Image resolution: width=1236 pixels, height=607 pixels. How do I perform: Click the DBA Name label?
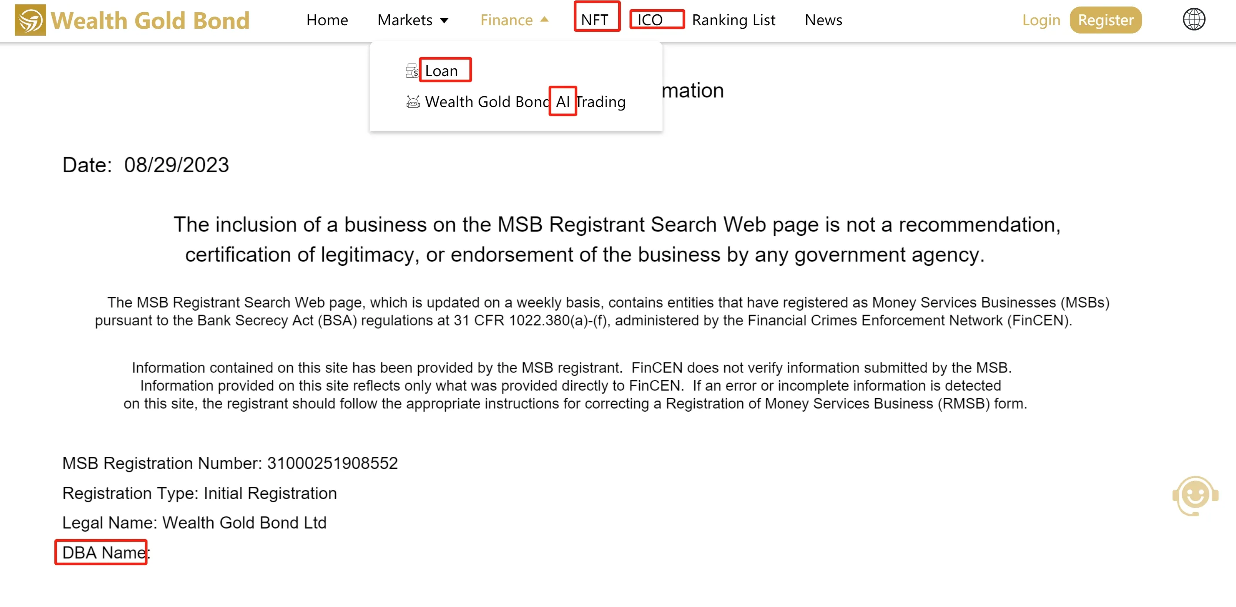[x=107, y=552]
